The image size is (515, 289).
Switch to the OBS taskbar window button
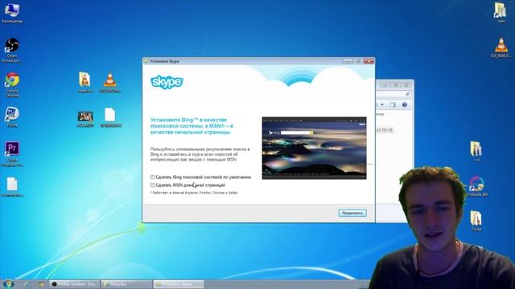(x=74, y=284)
